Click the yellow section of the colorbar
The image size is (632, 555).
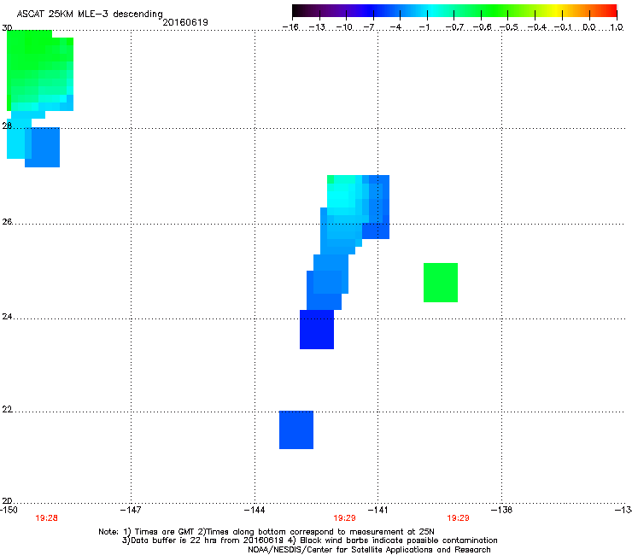556,11
